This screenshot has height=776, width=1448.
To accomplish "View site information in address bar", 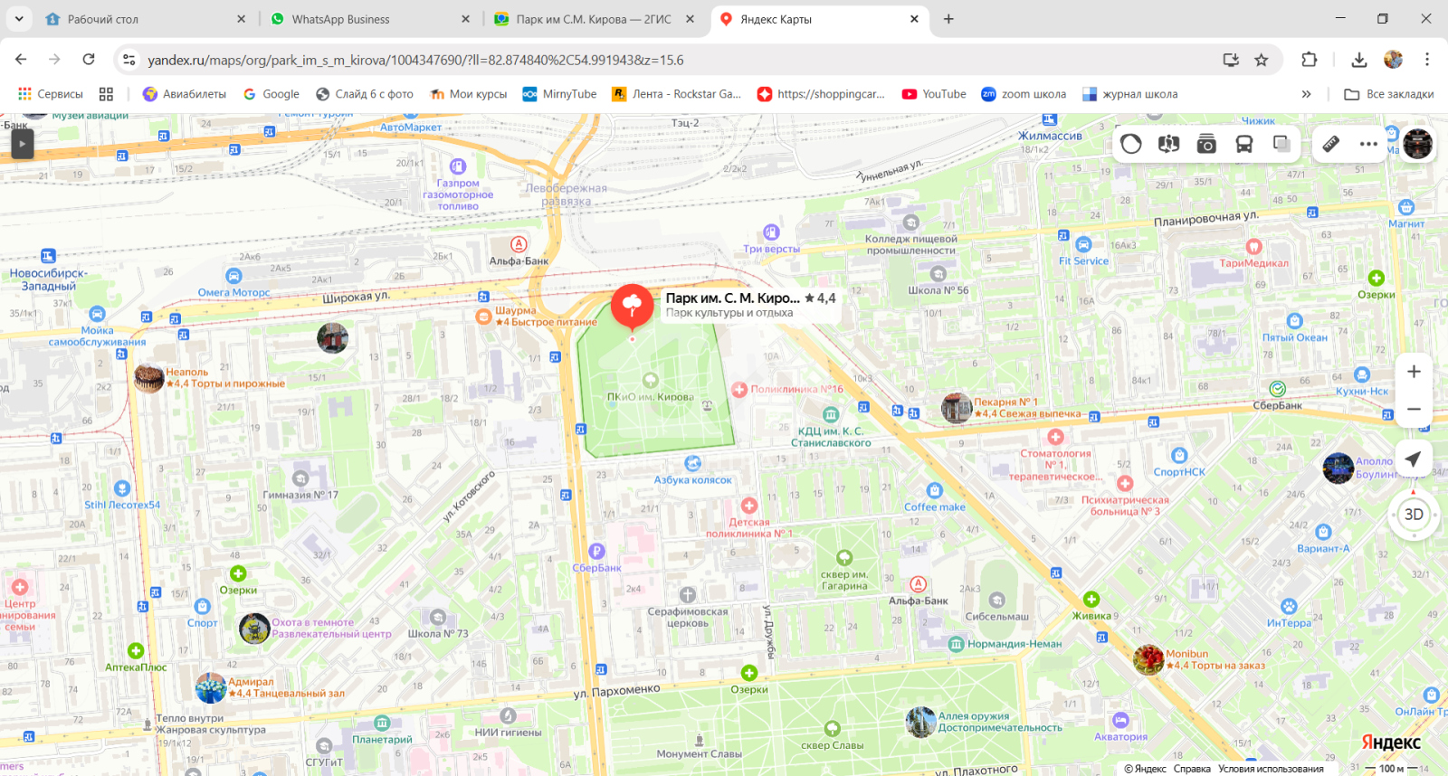I will tap(129, 60).
